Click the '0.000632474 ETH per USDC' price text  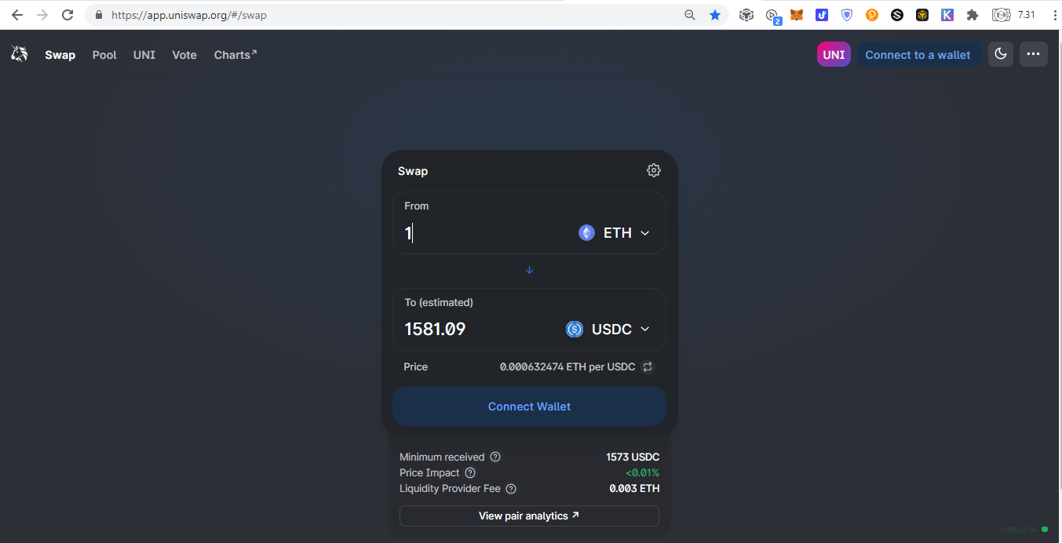[x=567, y=366]
